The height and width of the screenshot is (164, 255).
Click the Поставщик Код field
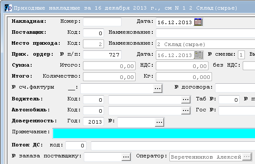pos(93,33)
